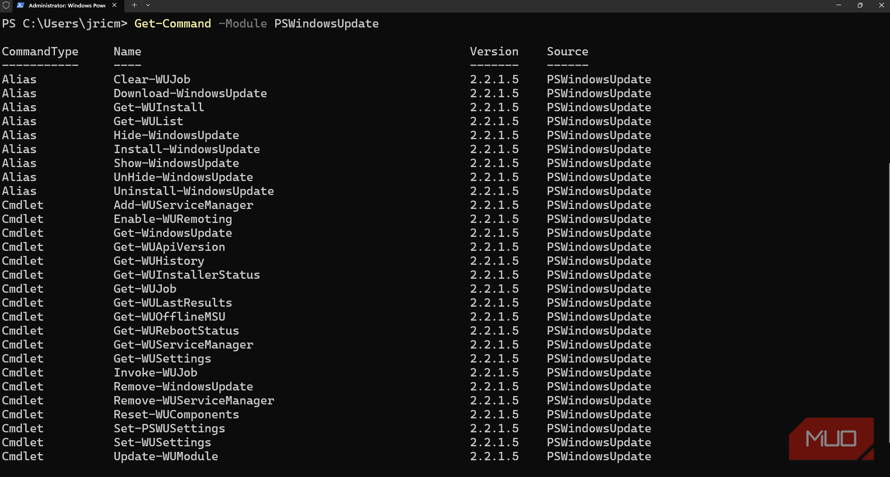Click Download-WindowsUpdate alias name
The image size is (890, 477).
click(x=190, y=94)
